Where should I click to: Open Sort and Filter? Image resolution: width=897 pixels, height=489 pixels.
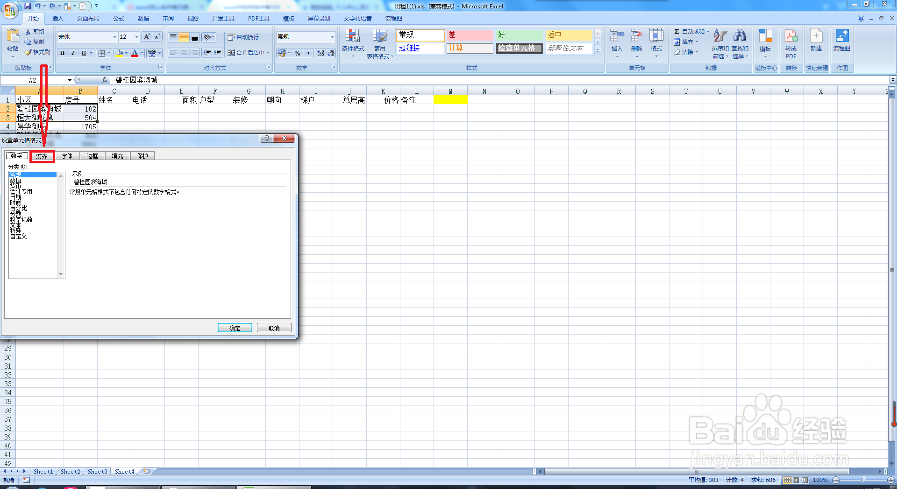coord(720,44)
